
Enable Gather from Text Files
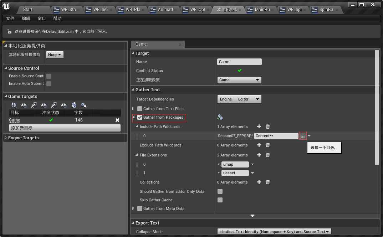click(140, 109)
